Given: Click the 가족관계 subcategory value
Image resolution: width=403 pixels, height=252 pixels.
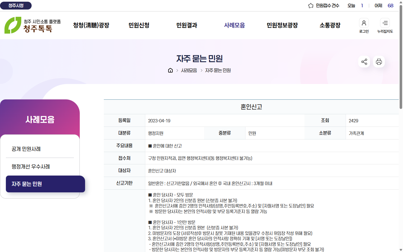Looking at the screenshot, I should click(356, 133).
